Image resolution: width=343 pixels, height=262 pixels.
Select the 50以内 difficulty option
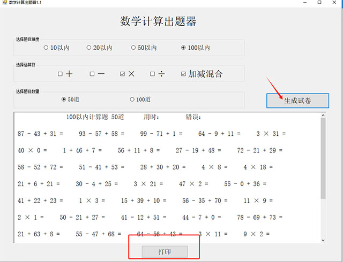click(144, 48)
